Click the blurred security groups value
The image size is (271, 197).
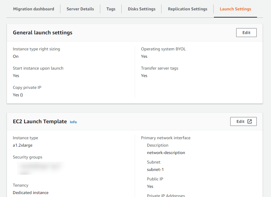coord(40,168)
